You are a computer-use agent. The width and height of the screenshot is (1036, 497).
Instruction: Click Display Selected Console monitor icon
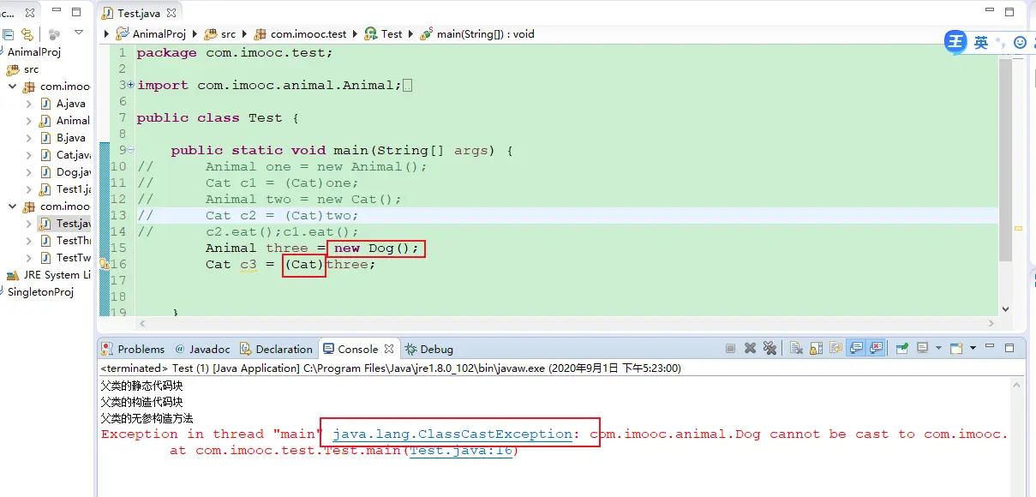pyautogui.click(x=923, y=349)
